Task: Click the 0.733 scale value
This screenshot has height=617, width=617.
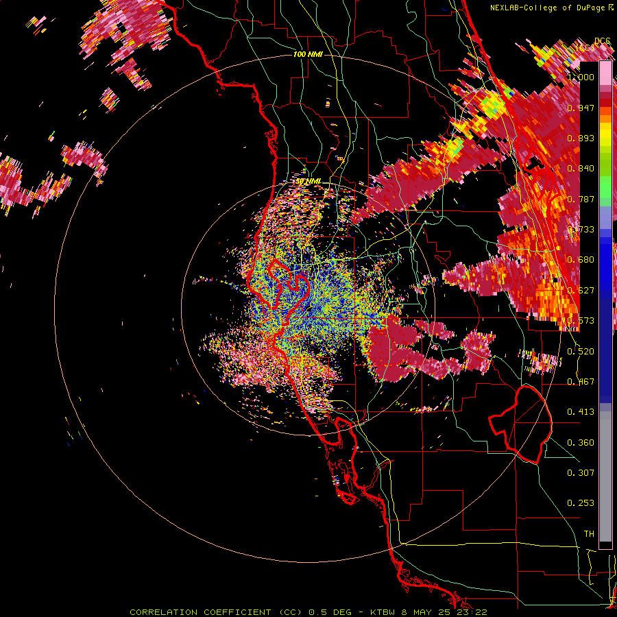Action: (x=581, y=230)
